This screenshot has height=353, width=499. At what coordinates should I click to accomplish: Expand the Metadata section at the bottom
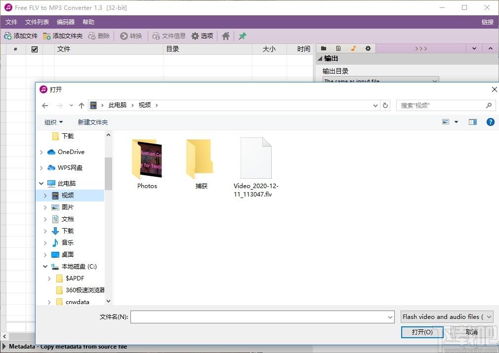pos(4,347)
